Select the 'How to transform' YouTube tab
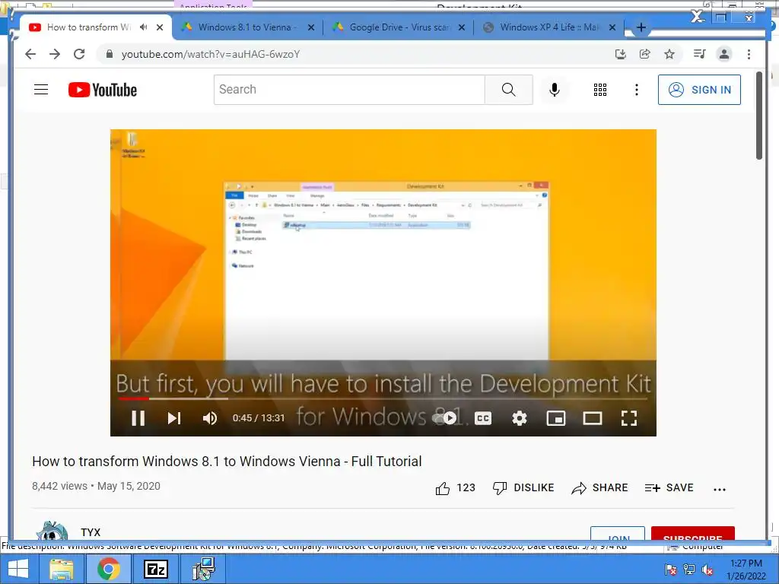This screenshot has width=779, height=584. point(88,27)
